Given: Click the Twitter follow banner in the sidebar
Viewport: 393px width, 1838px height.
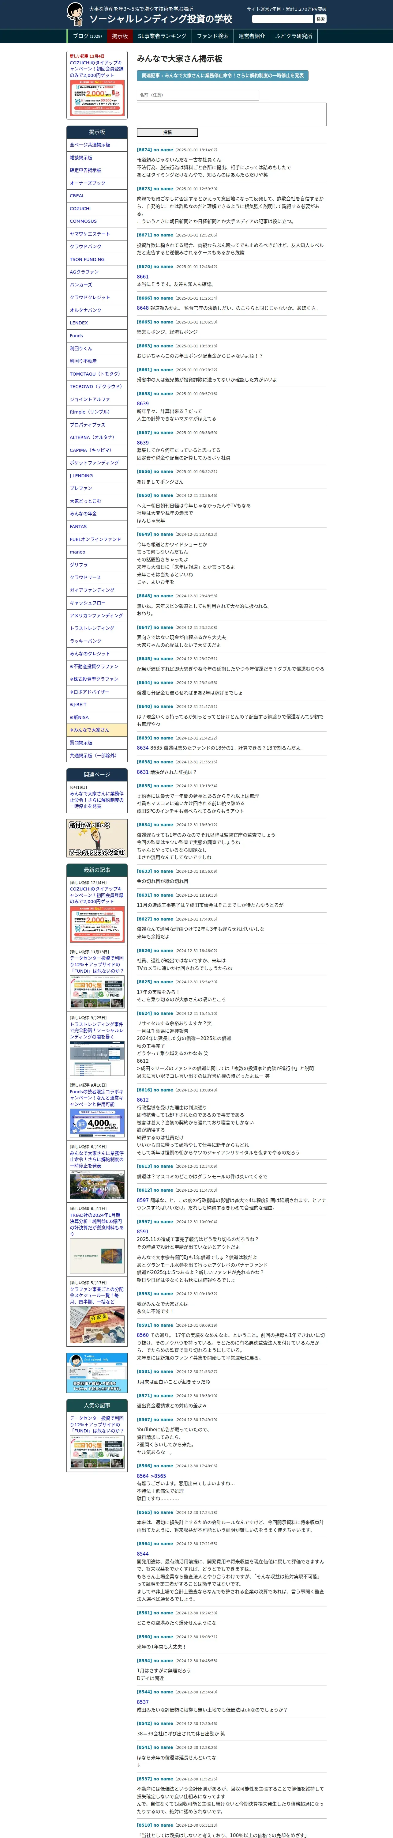Looking at the screenshot, I should 97,1373.
